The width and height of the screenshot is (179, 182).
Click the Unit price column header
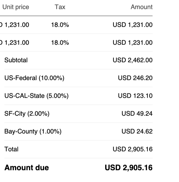[15, 7]
